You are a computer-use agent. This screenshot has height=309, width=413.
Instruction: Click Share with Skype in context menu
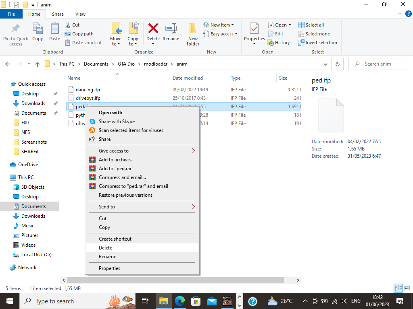(142, 122)
